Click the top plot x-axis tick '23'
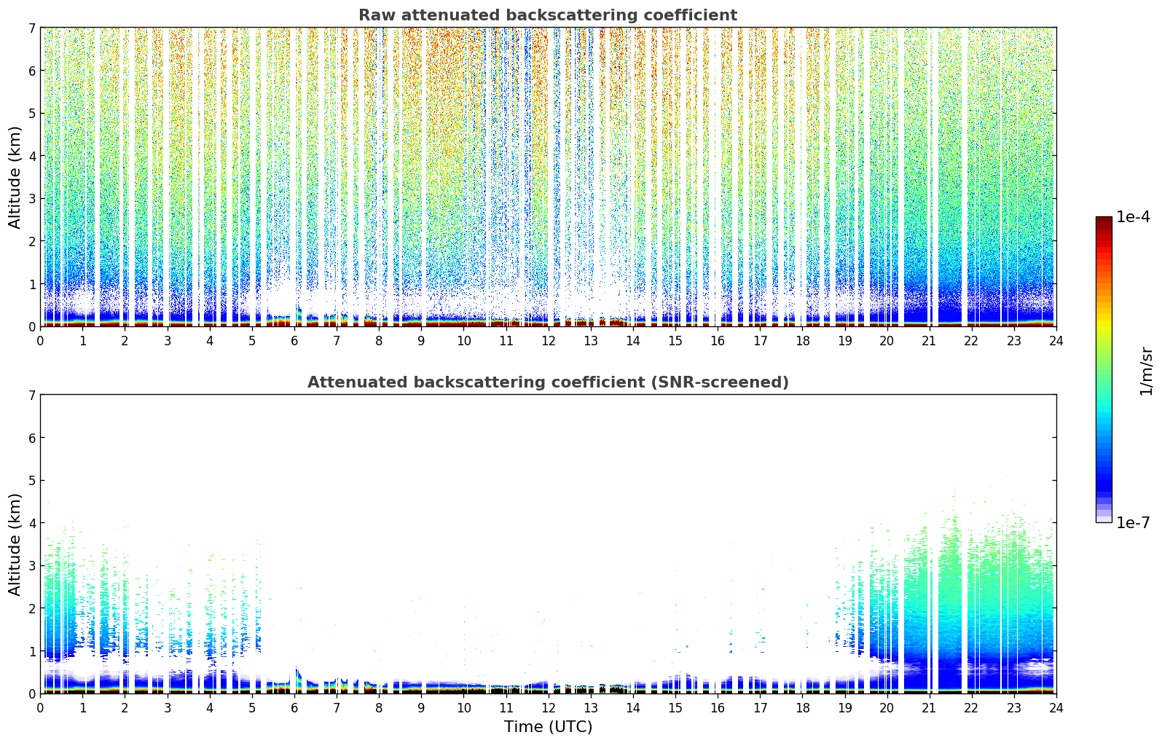The width and height of the screenshot is (1162, 743). point(1013,340)
